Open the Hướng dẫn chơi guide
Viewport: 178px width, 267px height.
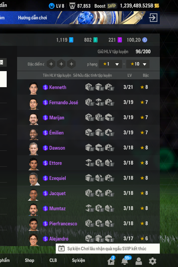click(32, 18)
